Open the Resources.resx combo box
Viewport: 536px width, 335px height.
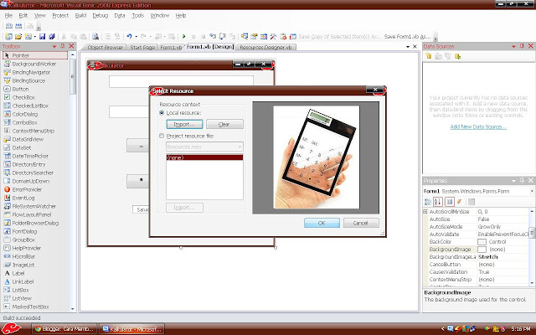(x=204, y=147)
